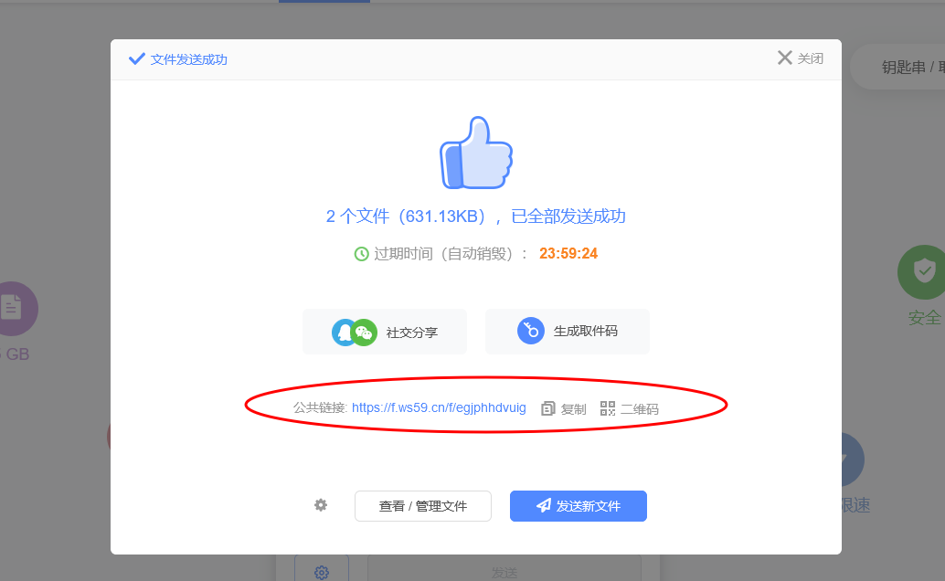This screenshot has width=945, height=581.
Task: Open settings via dialog gear icon
Action: tap(321, 505)
